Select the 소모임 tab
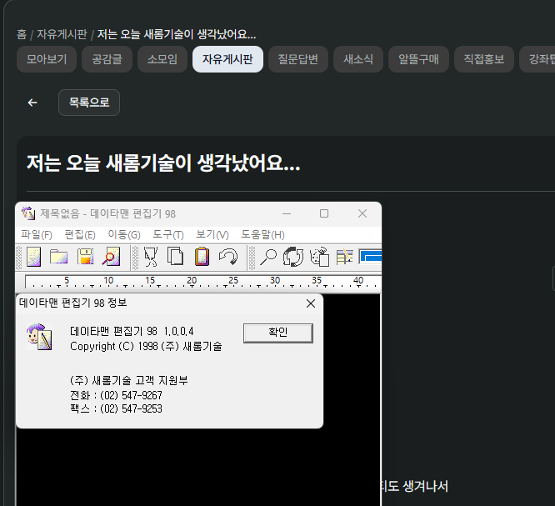This screenshot has width=555, height=506. (x=162, y=59)
